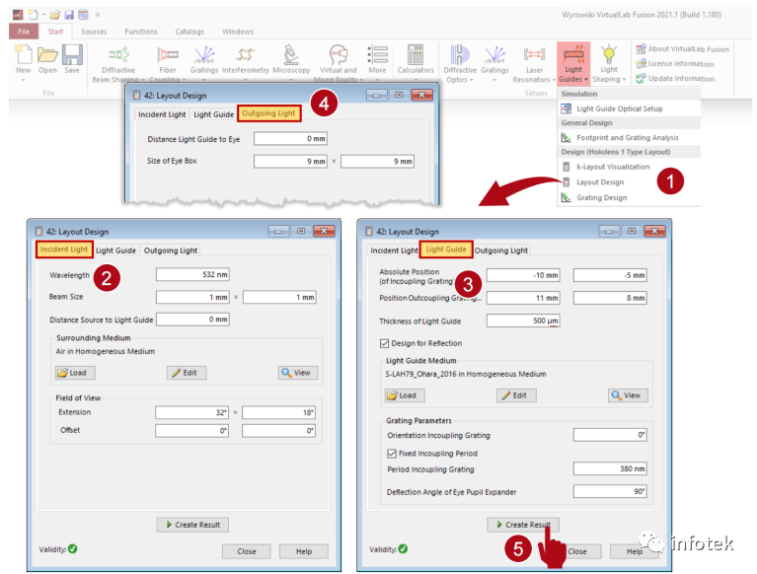757x574 pixels.
Task: Click About VirtualLab Fusion
Action: [x=682, y=49]
